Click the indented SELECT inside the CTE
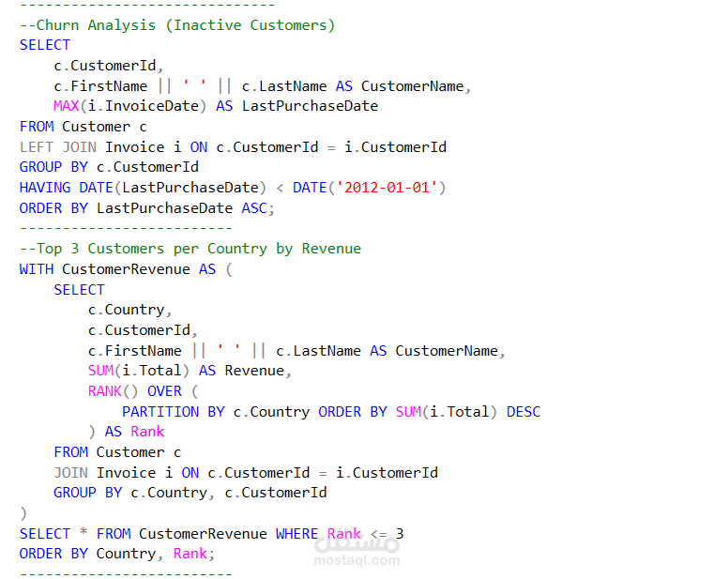The height and width of the screenshot is (579, 714). (79, 290)
